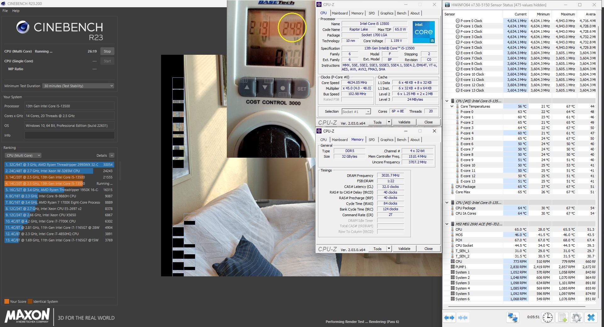Screen dimensions: 604x327
Task: Click clock icon beside P-core 0 Clock
Action: pos(457,21)
